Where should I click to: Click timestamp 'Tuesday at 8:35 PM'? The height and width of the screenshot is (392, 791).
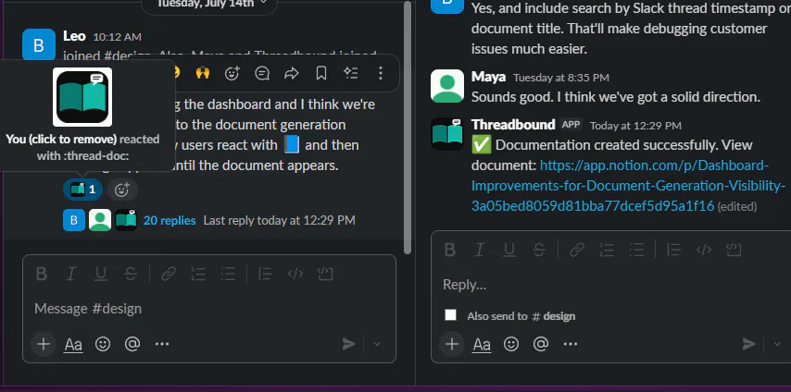[x=561, y=78]
